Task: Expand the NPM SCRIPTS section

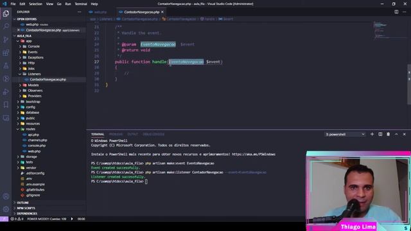Action: click(x=26, y=208)
